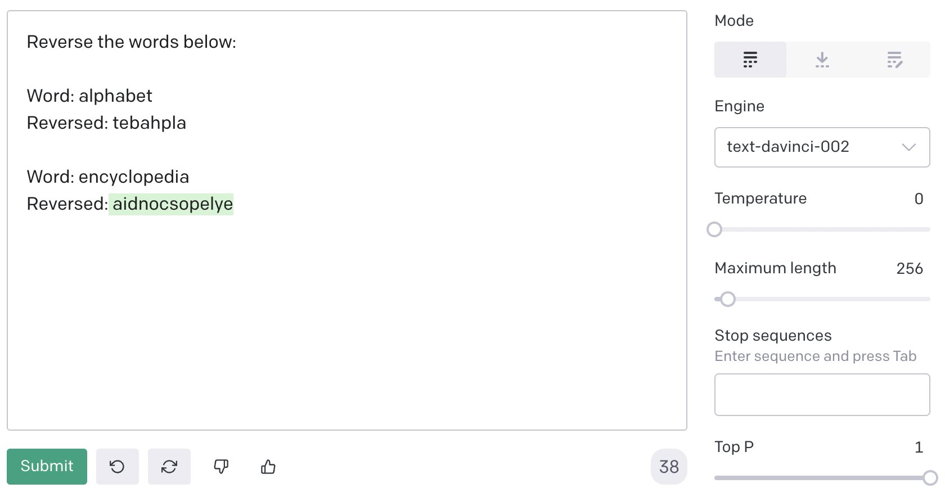This screenshot has height=497, width=945.
Task: Click the Top P value 1
Action: point(919,448)
